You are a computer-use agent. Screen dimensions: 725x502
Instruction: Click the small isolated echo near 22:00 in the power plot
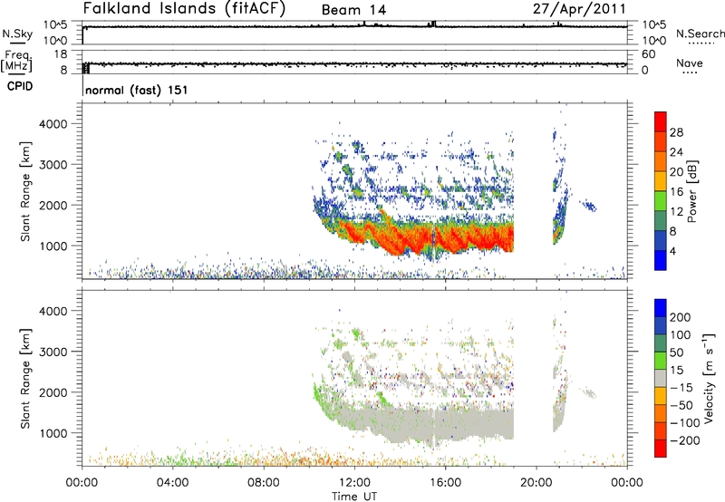(x=589, y=207)
